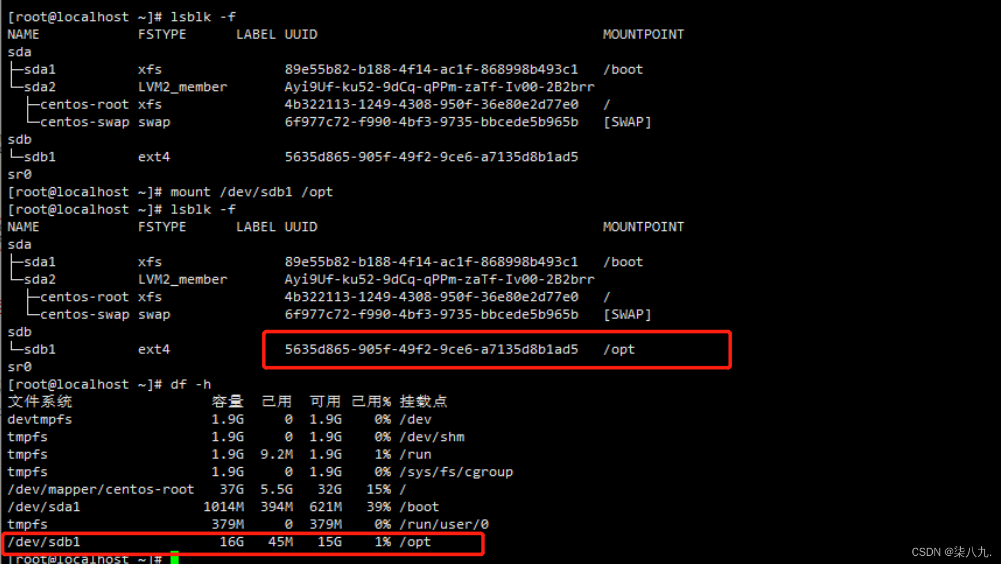This screenshot has width=1001, height=564.
Task: Click '/dev/sdb1' in the df output
Action: [44, 542]
